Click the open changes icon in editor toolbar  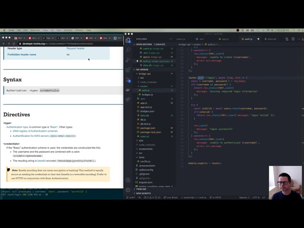pyautogui.click(x=287, y=39)
